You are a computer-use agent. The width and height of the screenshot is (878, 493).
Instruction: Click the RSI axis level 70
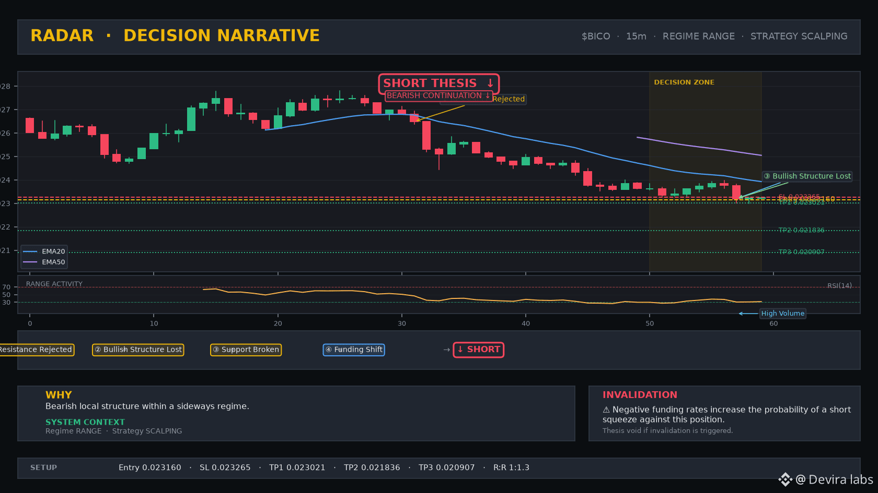6,287
